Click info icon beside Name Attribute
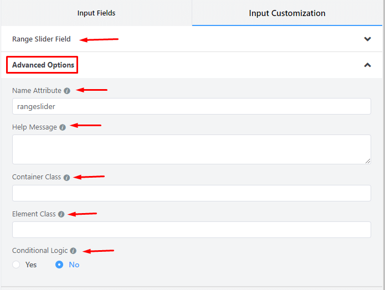385x290 pixels. pyautogui.click(x=67, y=91)
